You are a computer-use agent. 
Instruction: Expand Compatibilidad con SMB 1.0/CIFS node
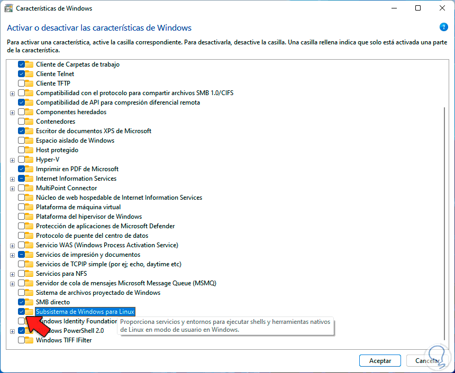[12, 94]
